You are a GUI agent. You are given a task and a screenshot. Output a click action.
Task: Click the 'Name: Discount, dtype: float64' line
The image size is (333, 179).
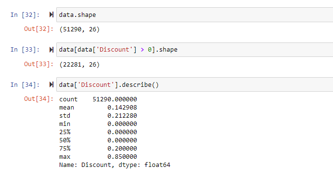pos(115,165)
